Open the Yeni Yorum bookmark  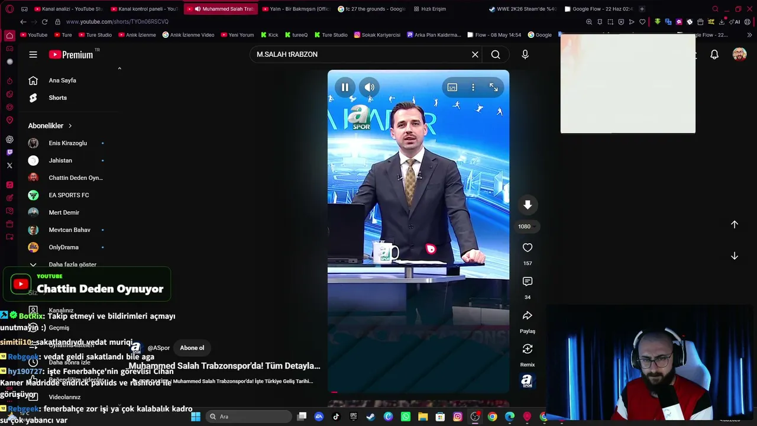[237, 35]
